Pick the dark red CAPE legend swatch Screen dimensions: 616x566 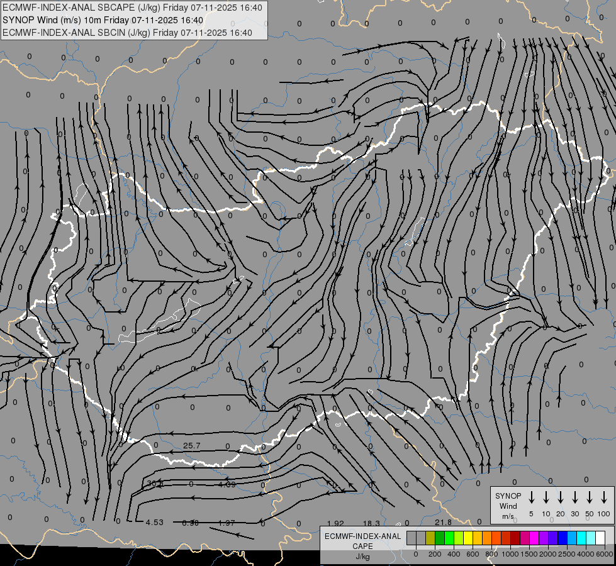tap(515, 538)
